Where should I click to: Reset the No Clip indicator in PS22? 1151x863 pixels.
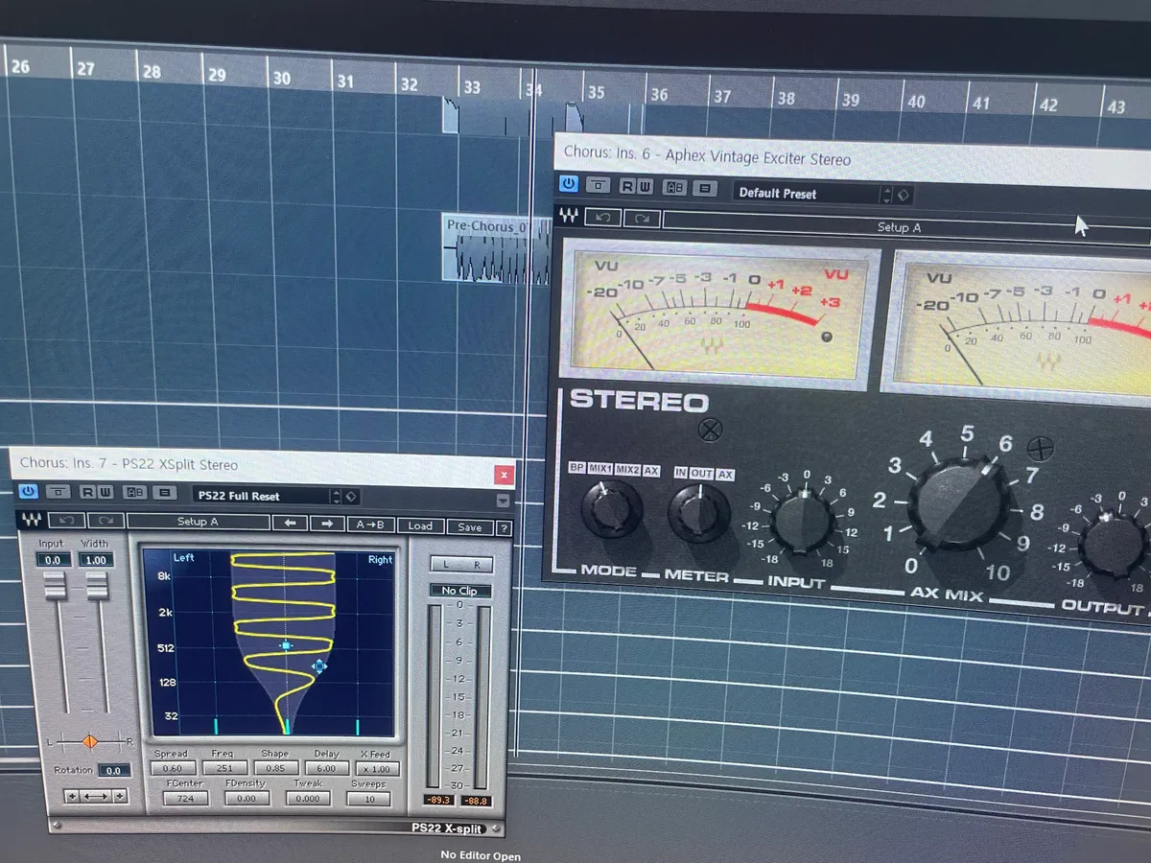coord(459,591)
